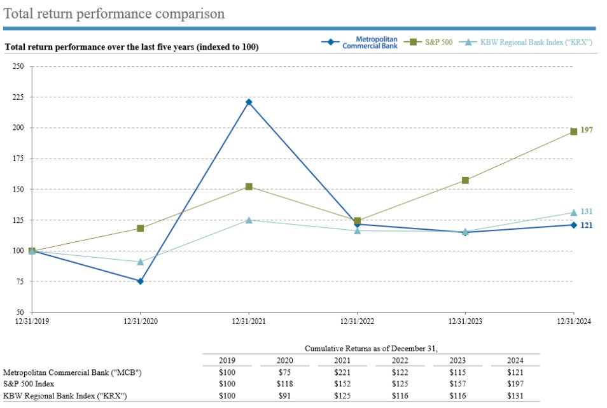Click the x-axis label 12/31/2021

pos(249,321)
